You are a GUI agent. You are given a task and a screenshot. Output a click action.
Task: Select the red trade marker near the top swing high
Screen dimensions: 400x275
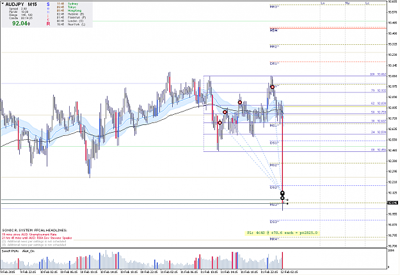[x=272, y=87]
